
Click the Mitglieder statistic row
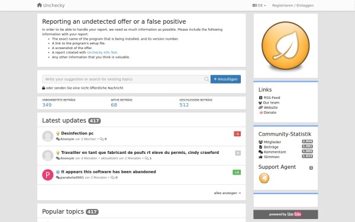click(x=286, y=142)
